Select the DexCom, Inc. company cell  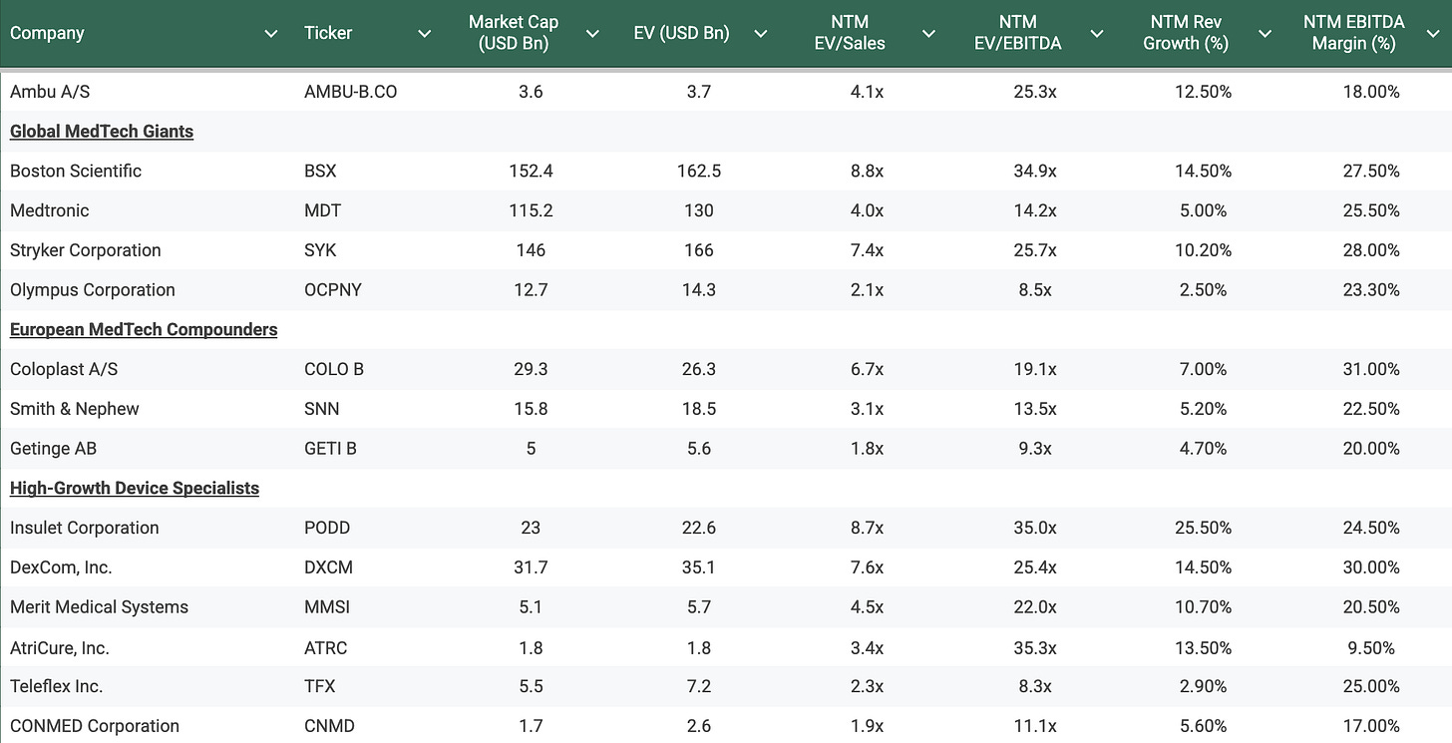click(x=61, y=567)
